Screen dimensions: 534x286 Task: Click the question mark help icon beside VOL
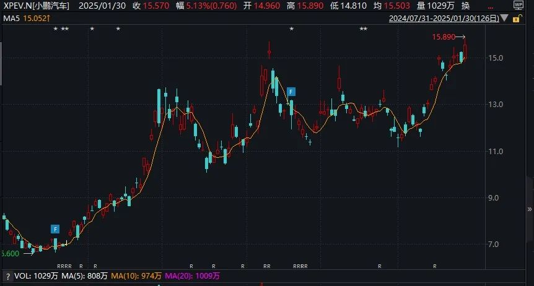point(7,275)
